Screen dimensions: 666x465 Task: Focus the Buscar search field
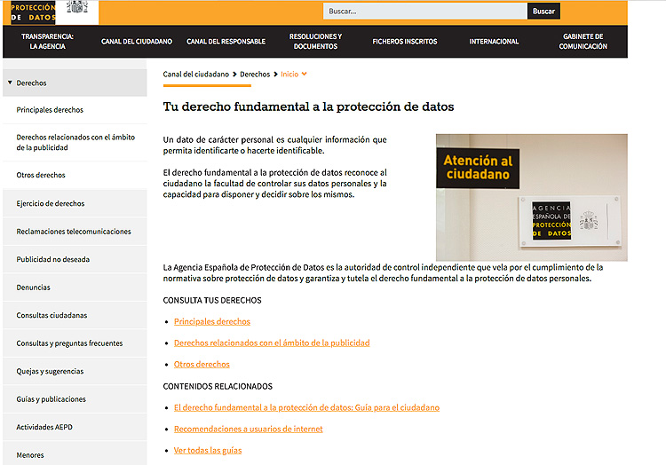click(424, 11)
